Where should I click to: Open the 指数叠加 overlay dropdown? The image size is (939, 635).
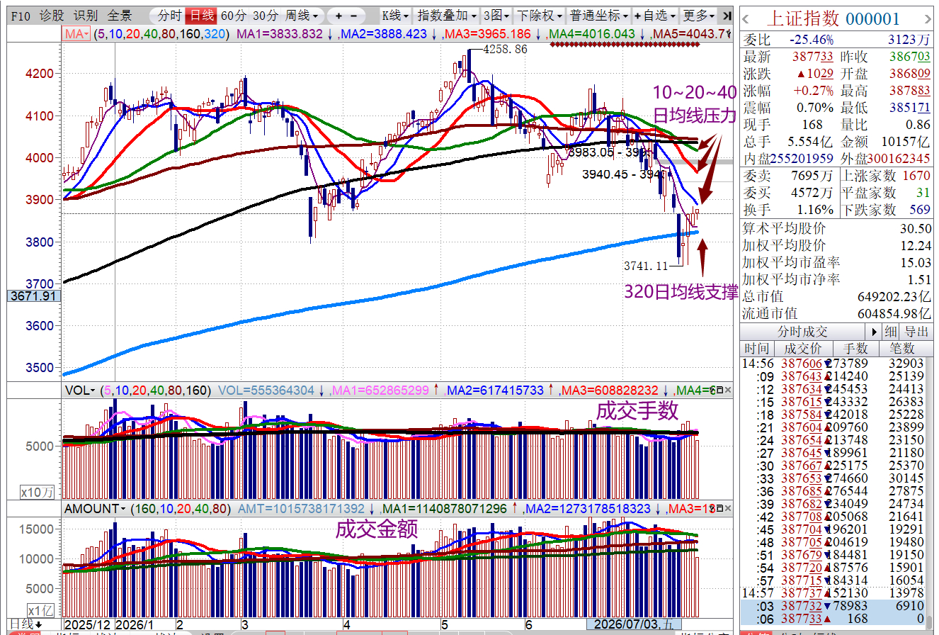[x=446, y=15]
